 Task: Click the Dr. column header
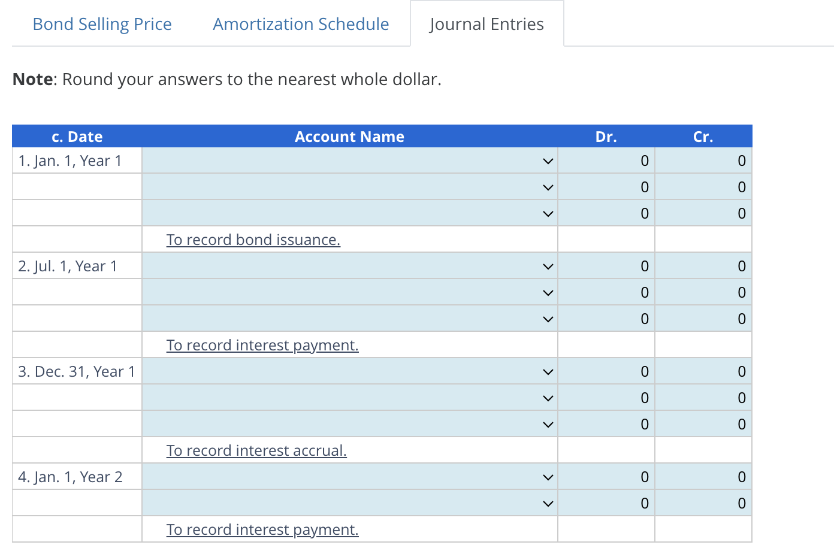606,137
